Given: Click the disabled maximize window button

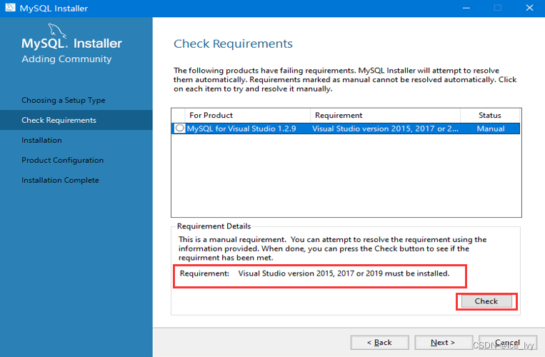Looking at the screenshot, I should click(498, 8).
